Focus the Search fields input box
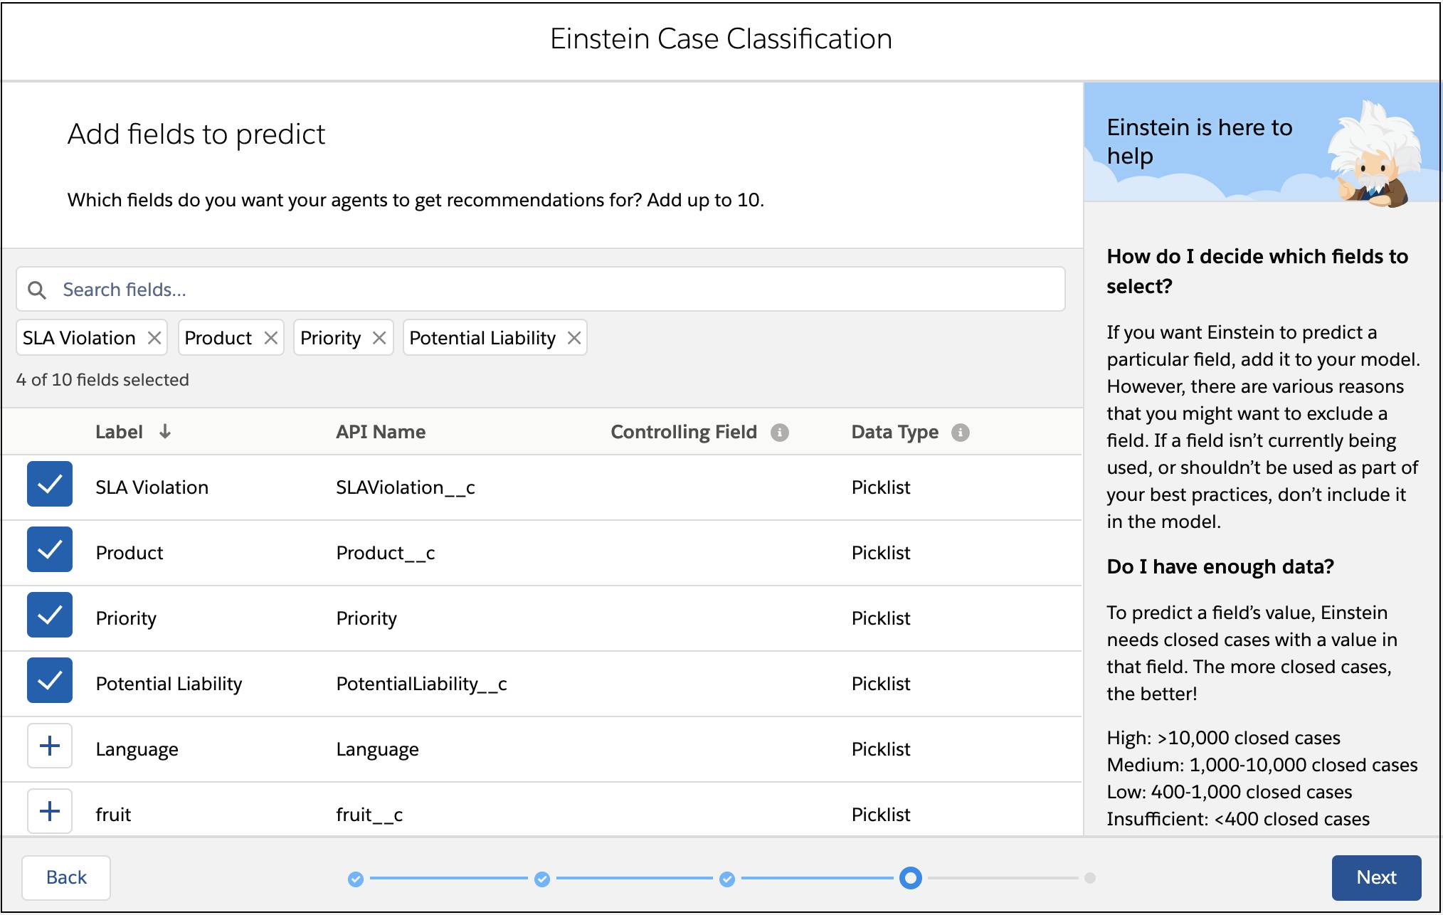1443x915 pixels. (x=541, y=290)
